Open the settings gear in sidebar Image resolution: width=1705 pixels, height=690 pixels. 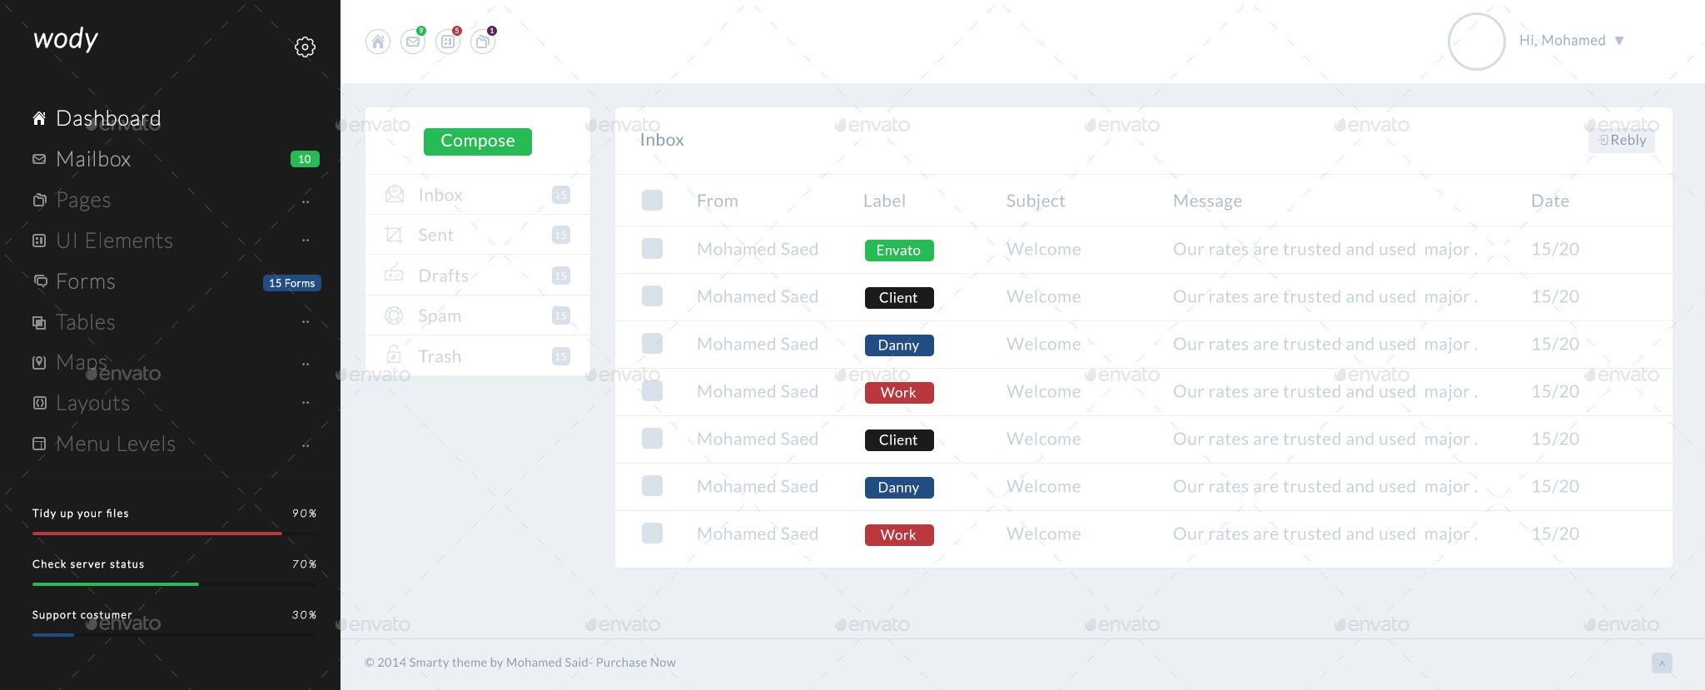[305, 47]
